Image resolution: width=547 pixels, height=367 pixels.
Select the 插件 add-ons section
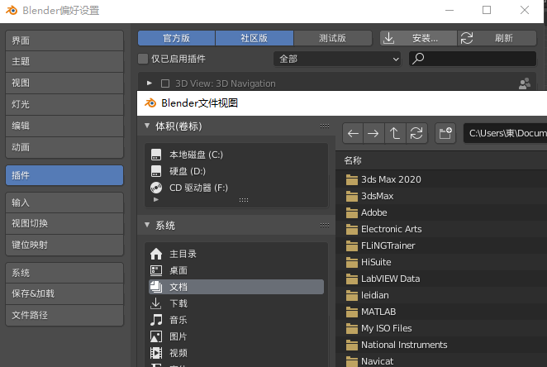[x=64, y=175]
